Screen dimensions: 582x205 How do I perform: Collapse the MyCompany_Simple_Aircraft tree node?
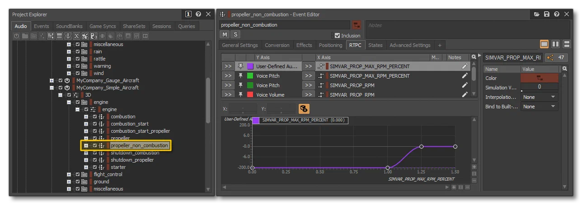[52, 88]
